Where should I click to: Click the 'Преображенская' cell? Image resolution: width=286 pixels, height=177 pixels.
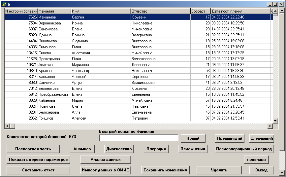[54, 94]
